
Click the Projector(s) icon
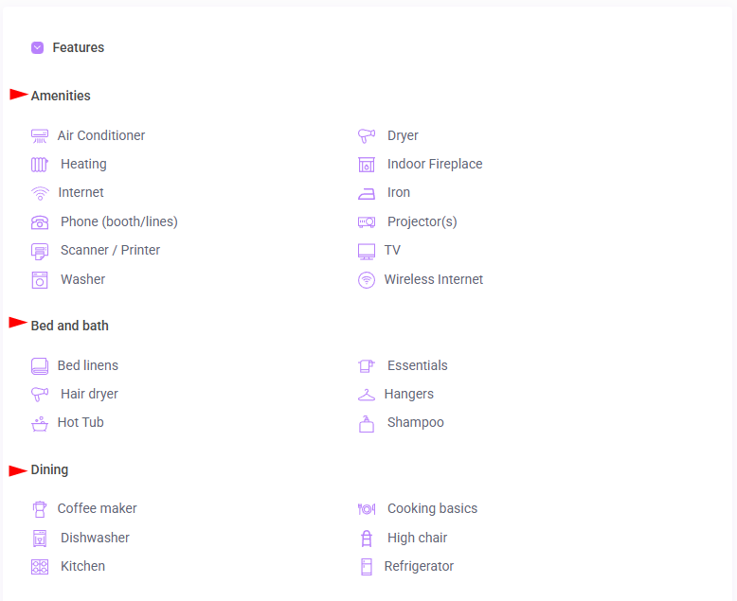click(367, 222)
